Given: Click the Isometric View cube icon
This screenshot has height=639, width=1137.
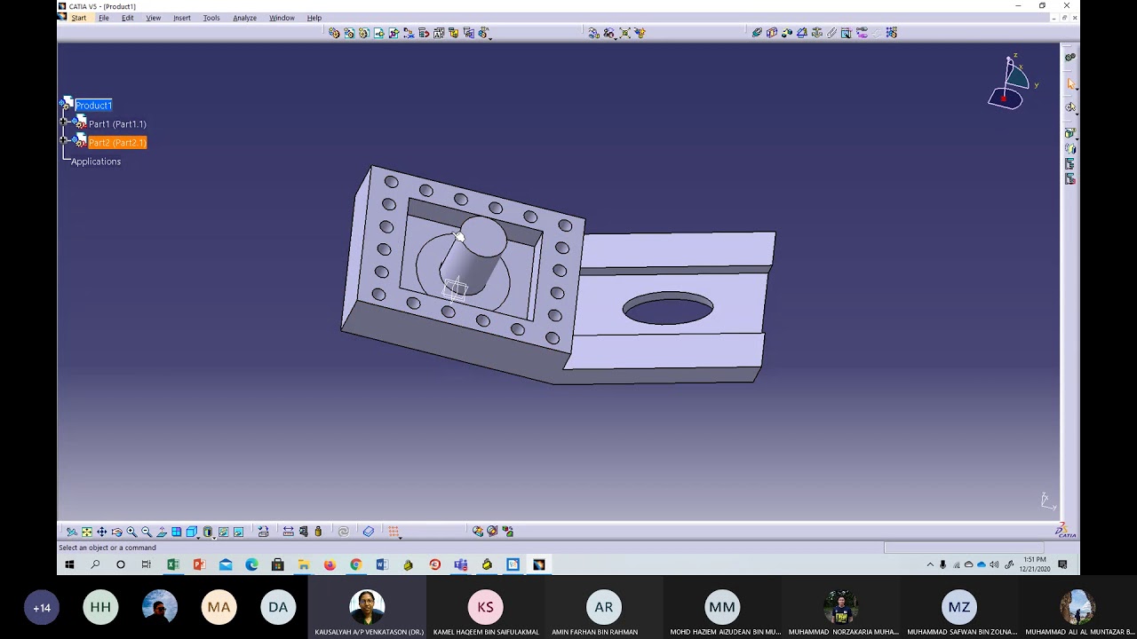Looking at the screenshot, I should [x=191, y=532].
